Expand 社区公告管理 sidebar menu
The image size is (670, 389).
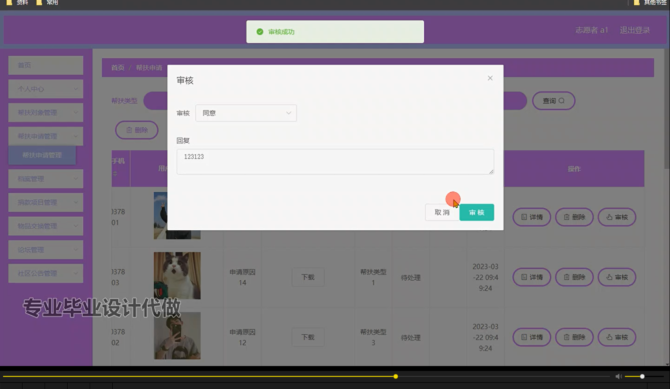coord(46,273)
